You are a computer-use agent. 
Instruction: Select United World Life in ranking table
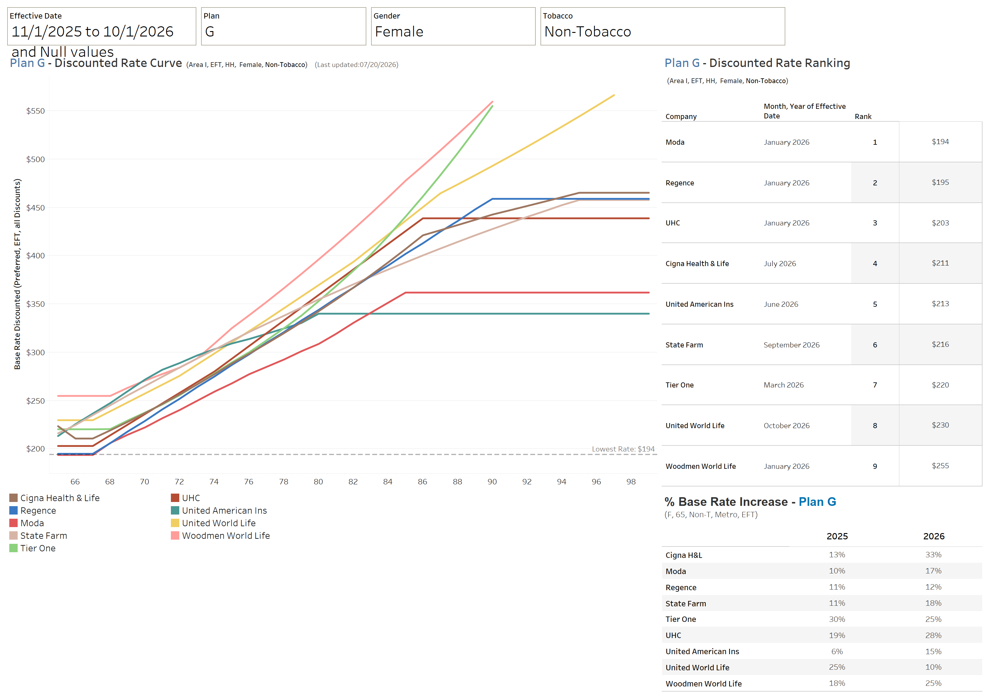pos(695,425)
